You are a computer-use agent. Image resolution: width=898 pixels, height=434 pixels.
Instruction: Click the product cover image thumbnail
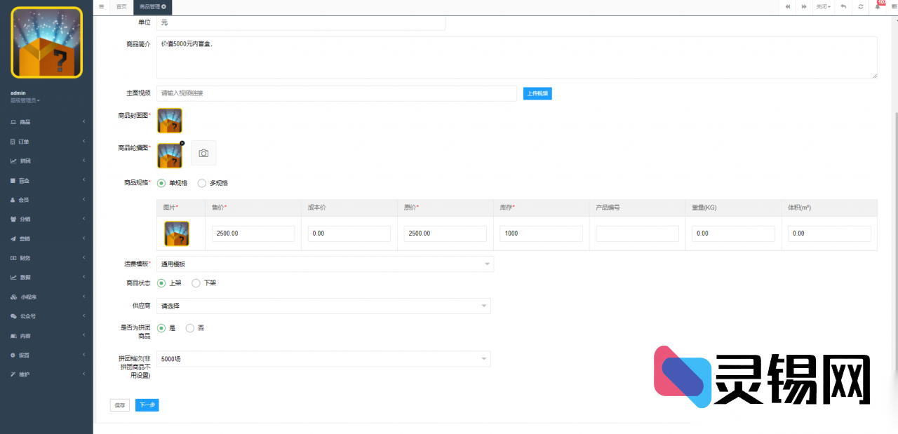coord(170,121)
